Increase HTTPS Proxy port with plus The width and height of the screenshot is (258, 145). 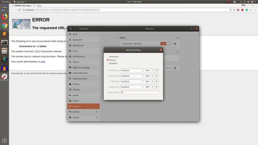157,76
